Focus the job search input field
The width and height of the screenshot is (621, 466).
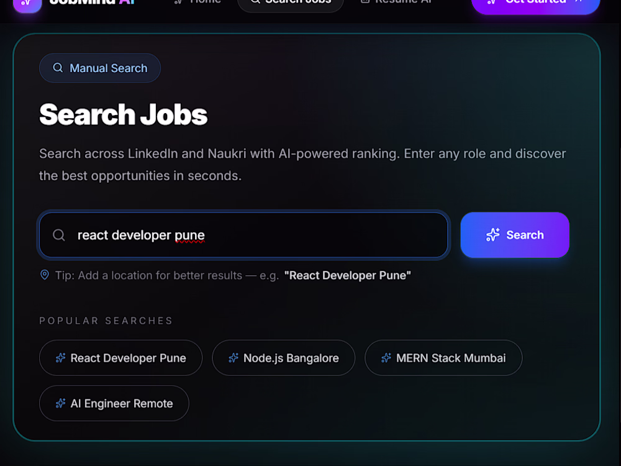[243, 235]
